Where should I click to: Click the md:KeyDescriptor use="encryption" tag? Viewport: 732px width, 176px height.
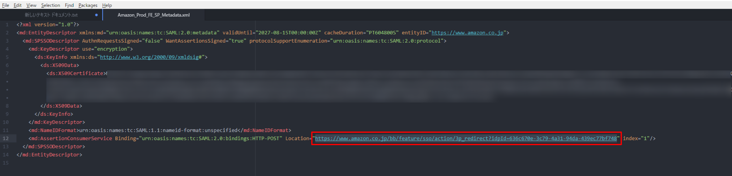pyautogui.click(x=81, y=49)
